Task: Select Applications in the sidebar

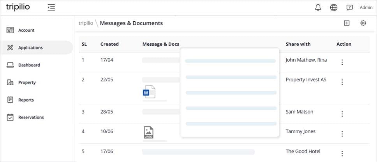Action: tap(30, 48)
